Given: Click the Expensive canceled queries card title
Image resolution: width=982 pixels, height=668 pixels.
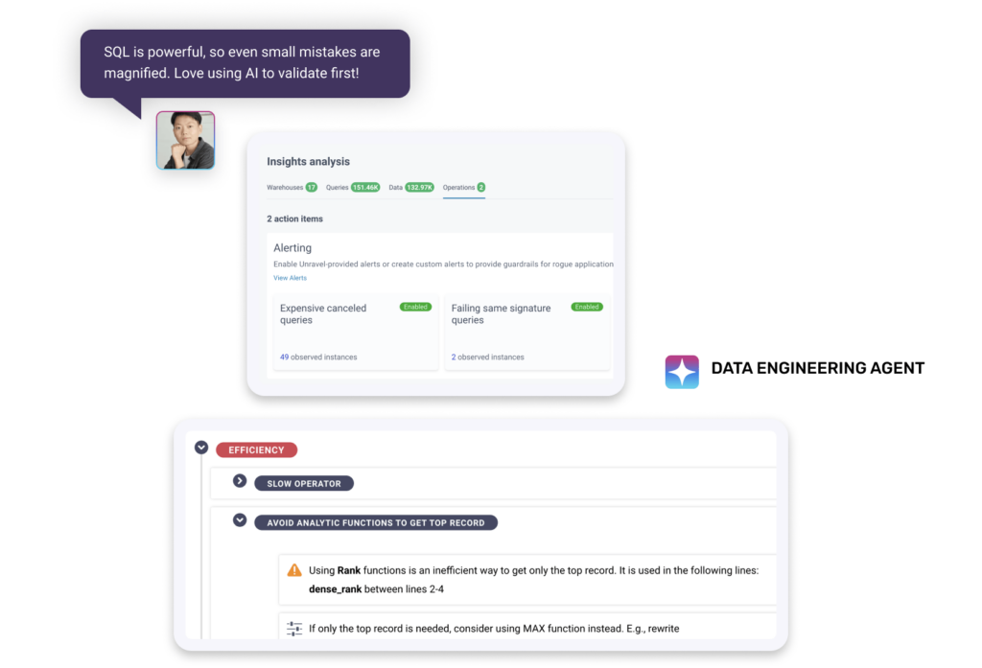Looking at the screenshot, I should tap(323, 313).
